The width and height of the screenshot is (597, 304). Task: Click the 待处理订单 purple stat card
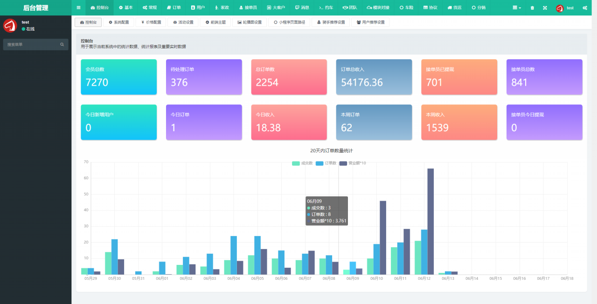tap(204, 77)
